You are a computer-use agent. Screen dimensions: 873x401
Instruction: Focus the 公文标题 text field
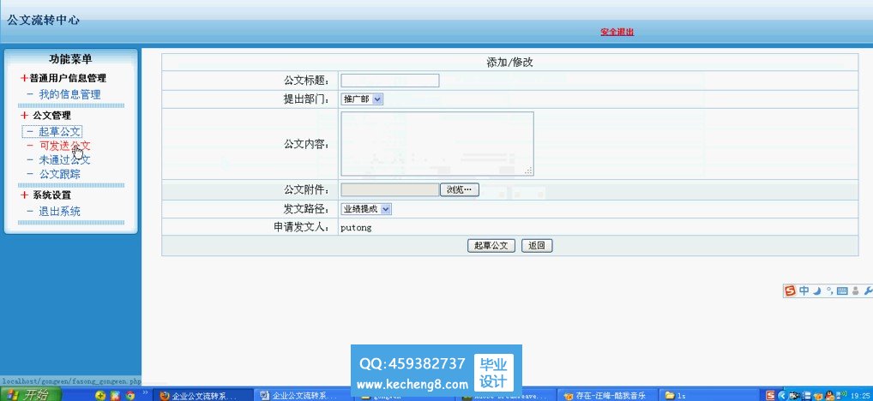tap(389, 81)
